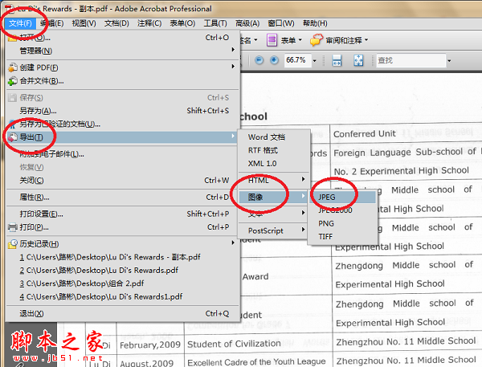Open the 工具(T) Tools menu

coord(215,23)
